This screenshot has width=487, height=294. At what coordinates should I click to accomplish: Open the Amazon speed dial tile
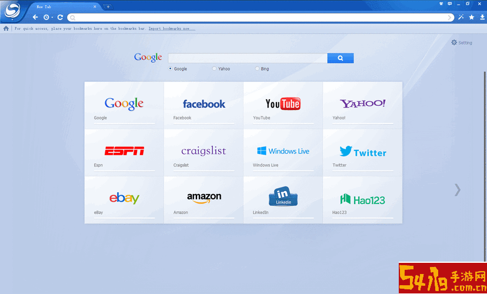click(x=204, y=200)
